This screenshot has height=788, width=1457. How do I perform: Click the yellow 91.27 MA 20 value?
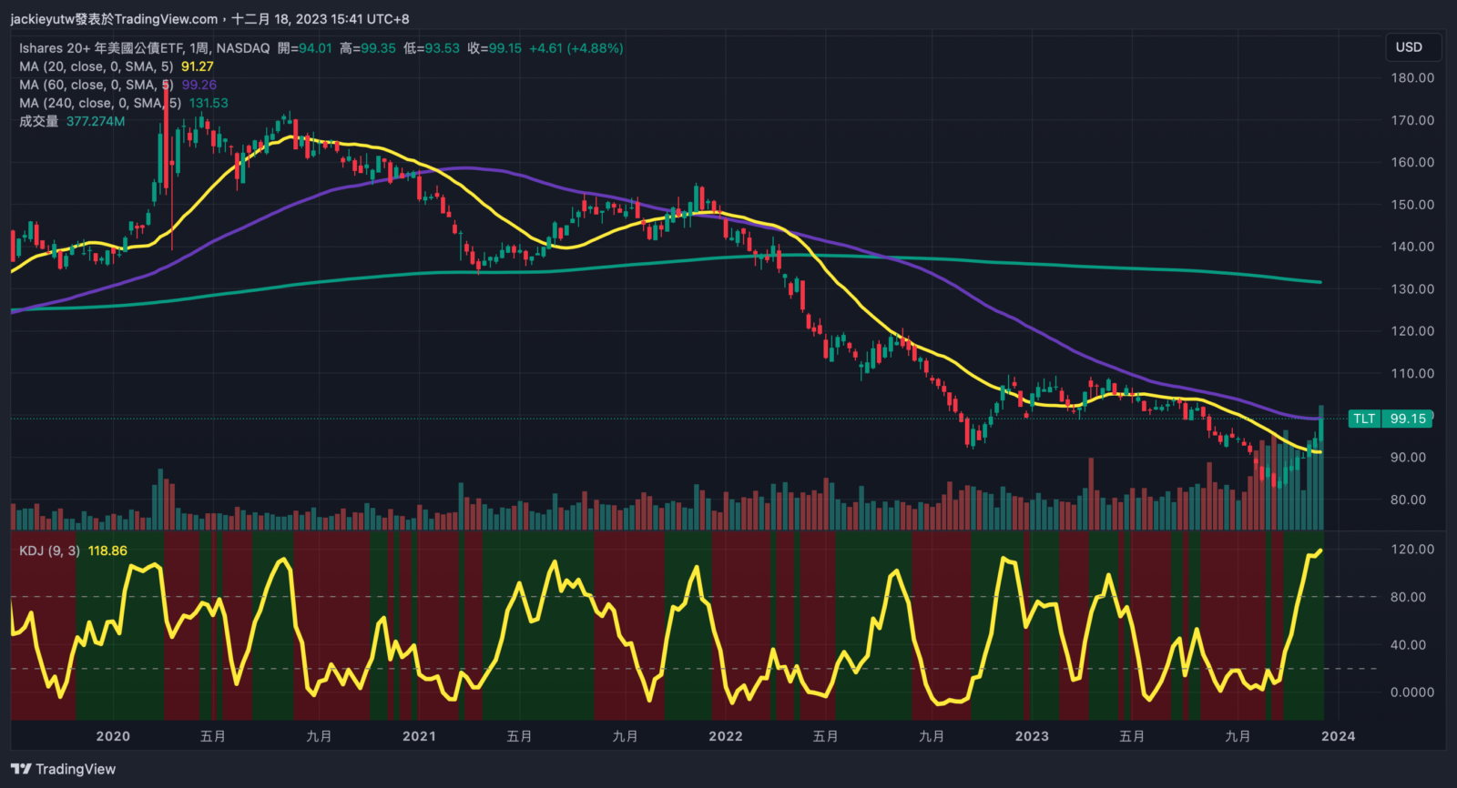[198, 66]
